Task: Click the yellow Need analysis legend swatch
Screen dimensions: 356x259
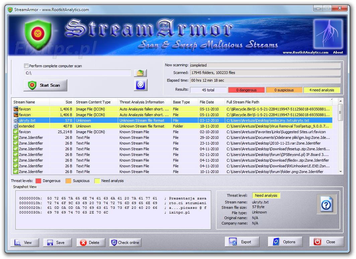Action: (x=97, y=181)
